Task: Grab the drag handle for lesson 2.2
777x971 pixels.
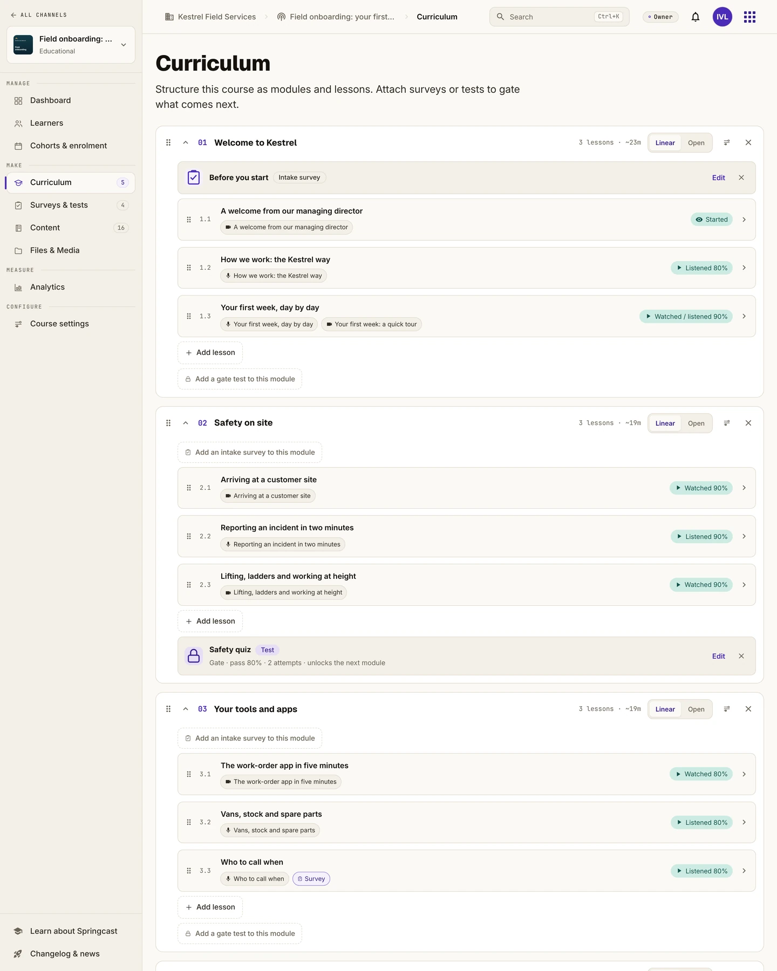Action: (x=189, y=536)
